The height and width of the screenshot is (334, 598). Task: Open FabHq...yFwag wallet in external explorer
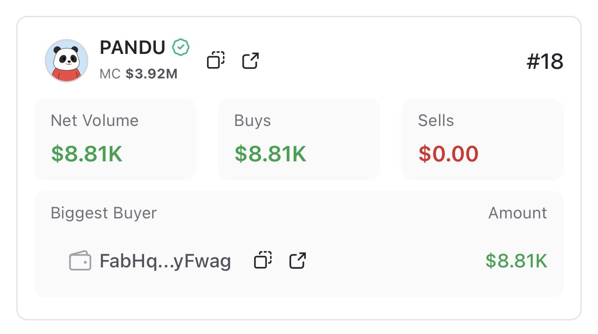298,261
